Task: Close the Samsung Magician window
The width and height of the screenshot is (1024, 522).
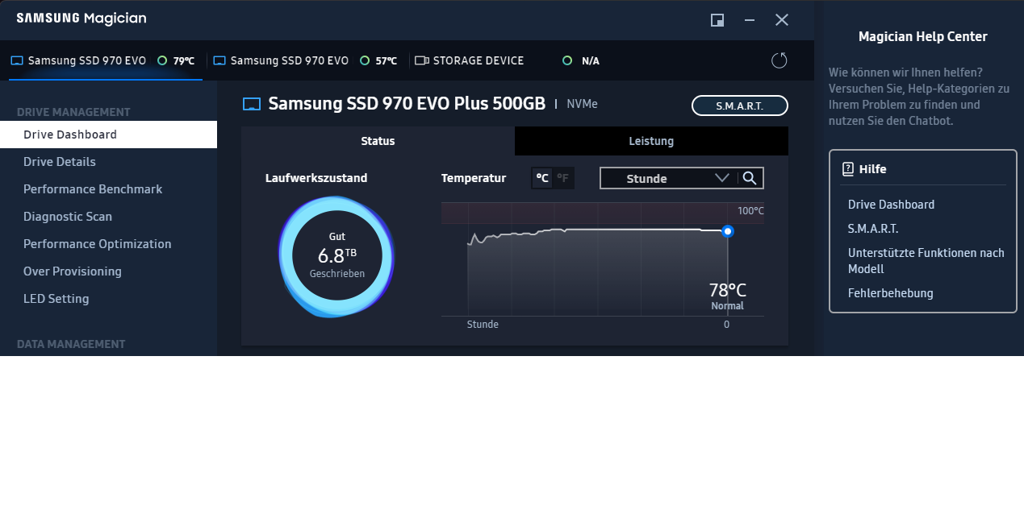Action: coord(781,20)
